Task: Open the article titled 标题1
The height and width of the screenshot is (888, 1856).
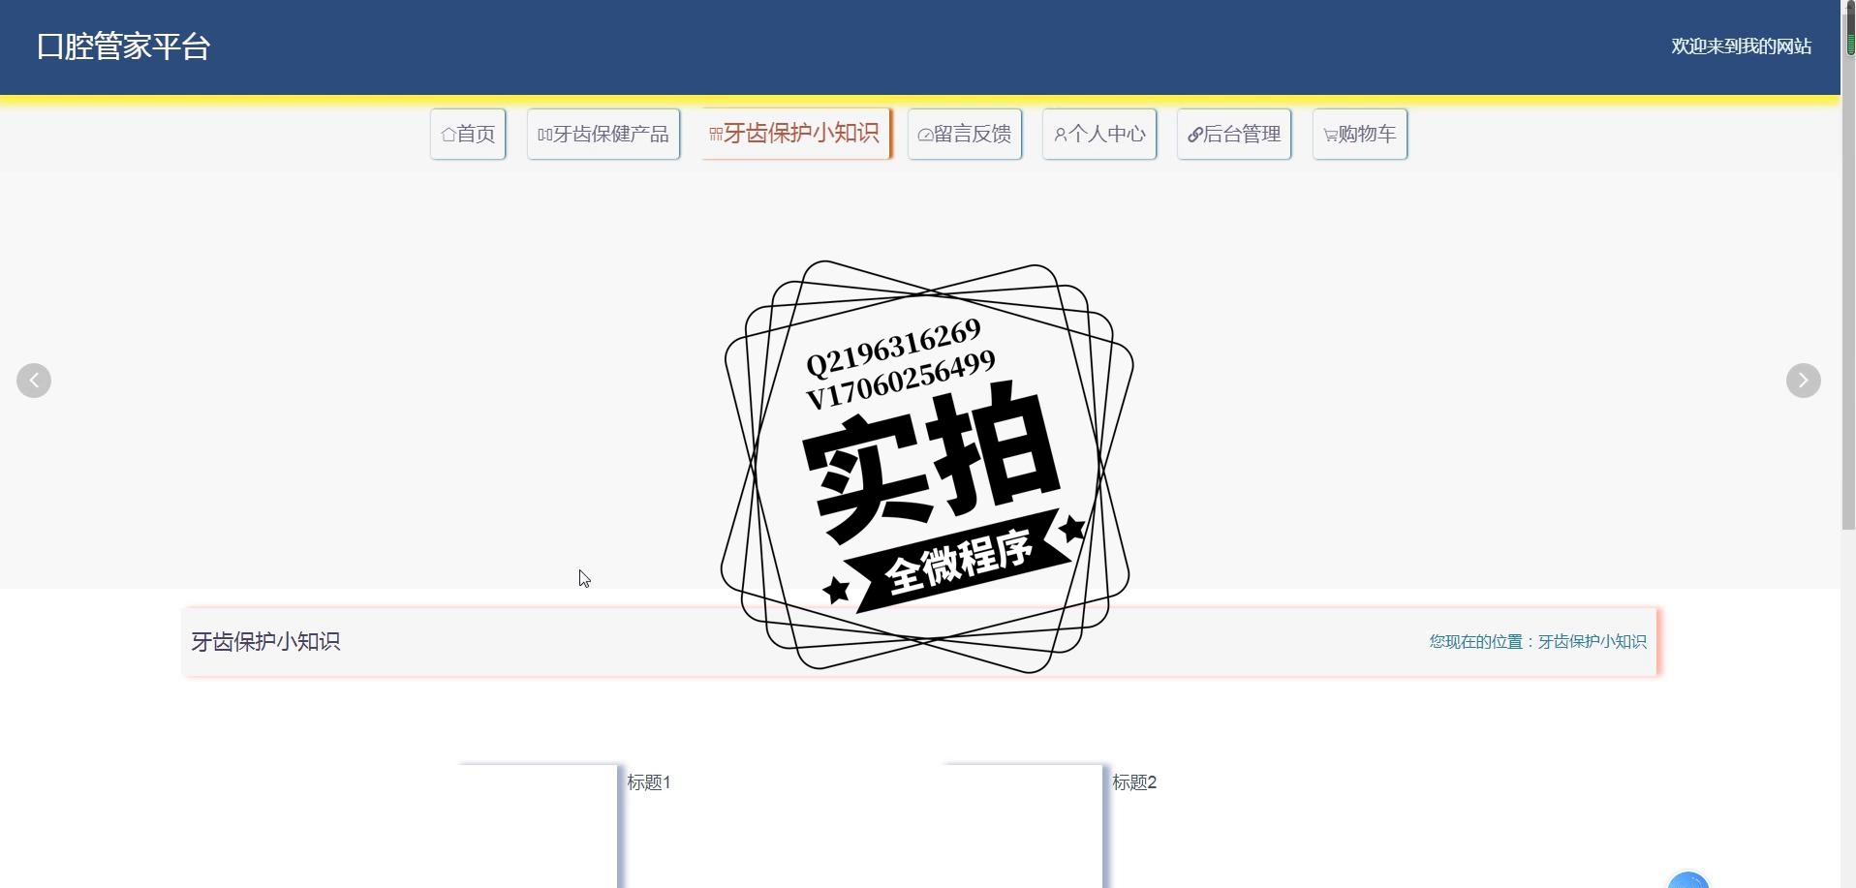Action: tap(649, 782)
